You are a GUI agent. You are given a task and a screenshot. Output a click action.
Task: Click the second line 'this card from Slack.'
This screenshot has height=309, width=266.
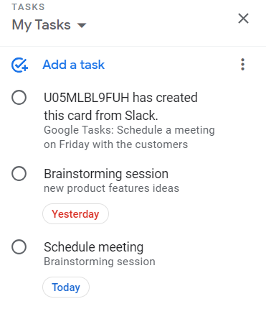(x=101, y=116)
